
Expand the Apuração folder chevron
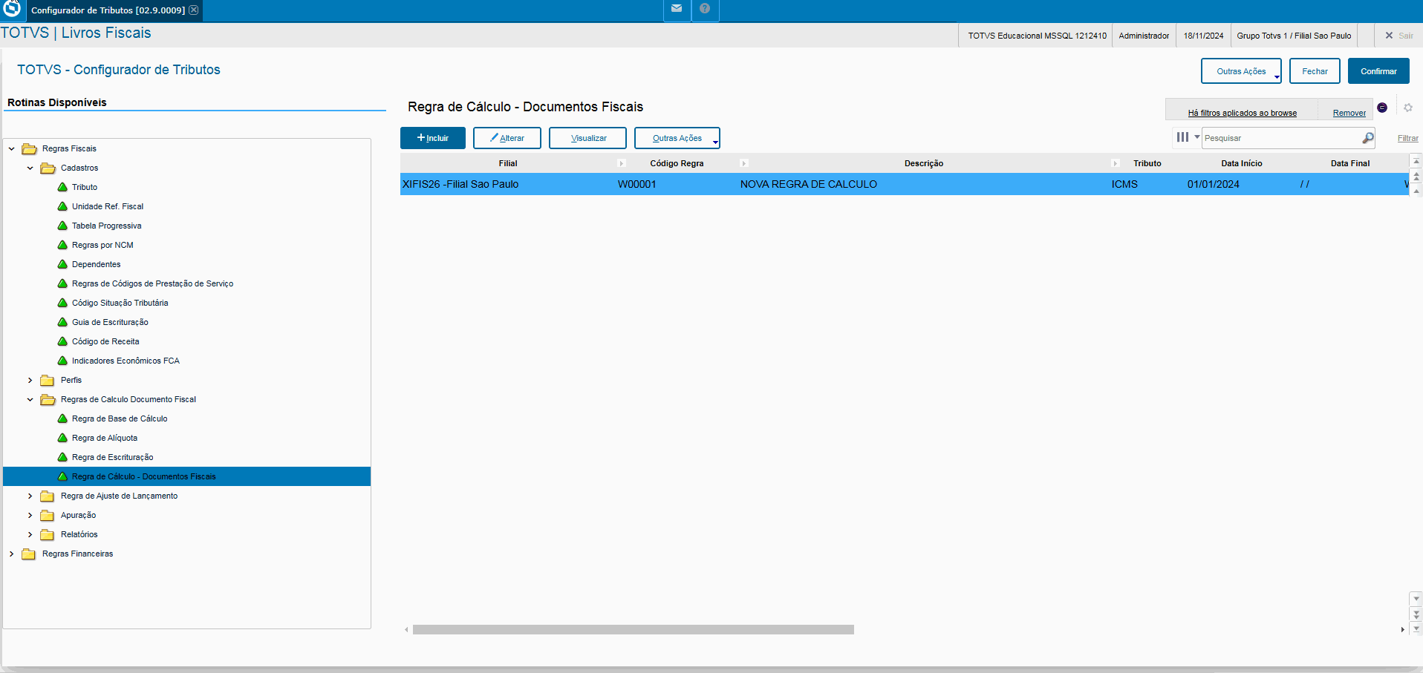pyautogui.click(x=30, y=515)
